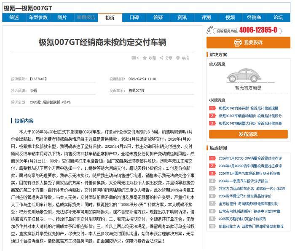Open 2026年3月TOP30 SUV销量投诉量 news link
Image resolution: width=295 pixels, height=251 pixels.
point(250,158)
